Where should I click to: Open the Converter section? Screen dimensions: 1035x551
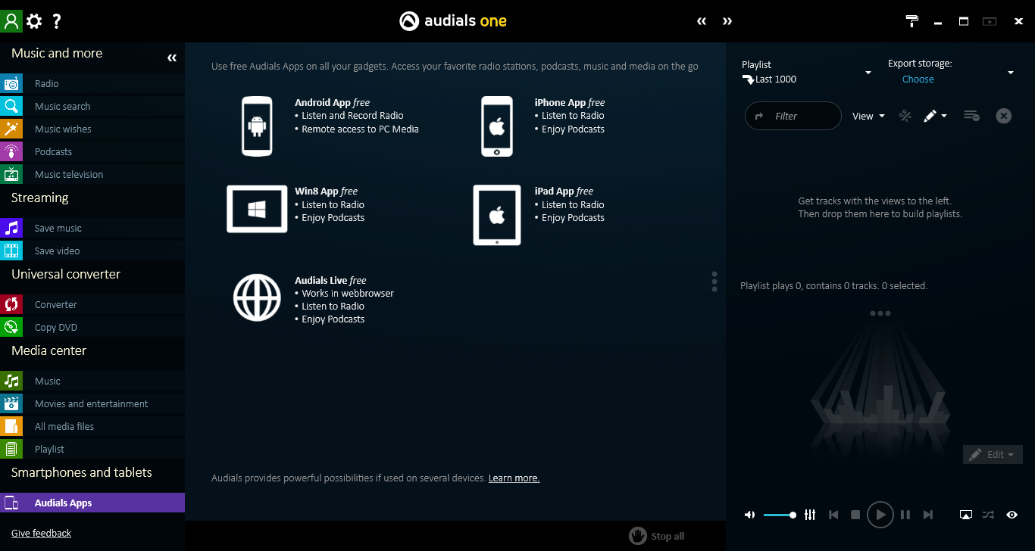92,304
